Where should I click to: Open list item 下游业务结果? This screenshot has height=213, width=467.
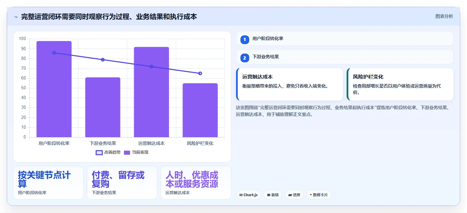(x=345, y=57)
